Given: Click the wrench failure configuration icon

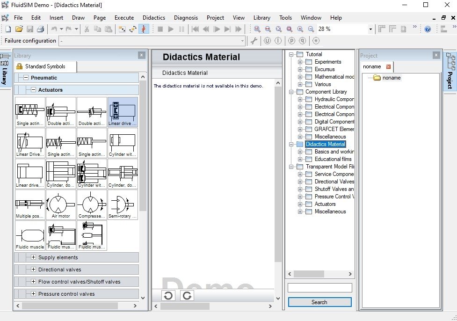Looking at the screenshot, I should point(254,41).
